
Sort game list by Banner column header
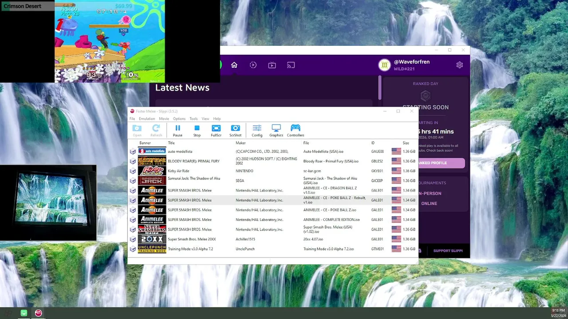click(x=145, y=143)
